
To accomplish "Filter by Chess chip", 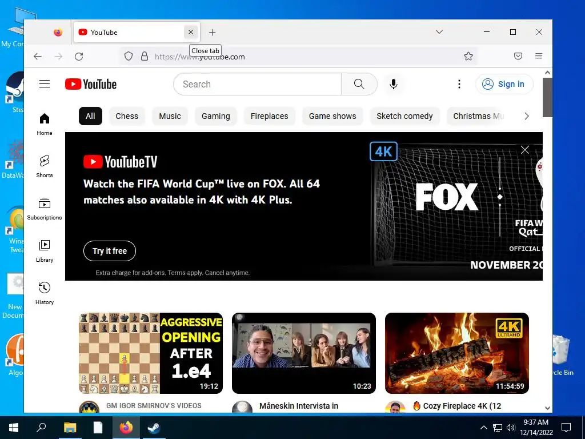I will tap(127, 116).
